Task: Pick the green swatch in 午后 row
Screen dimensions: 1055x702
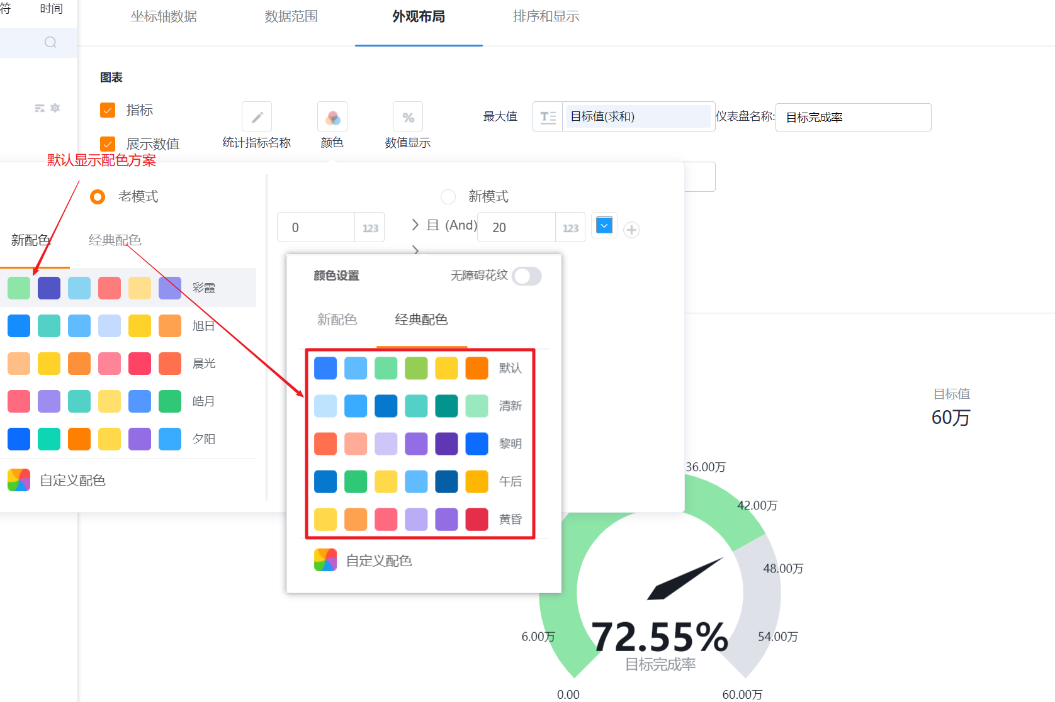Action: click(356, 481)
